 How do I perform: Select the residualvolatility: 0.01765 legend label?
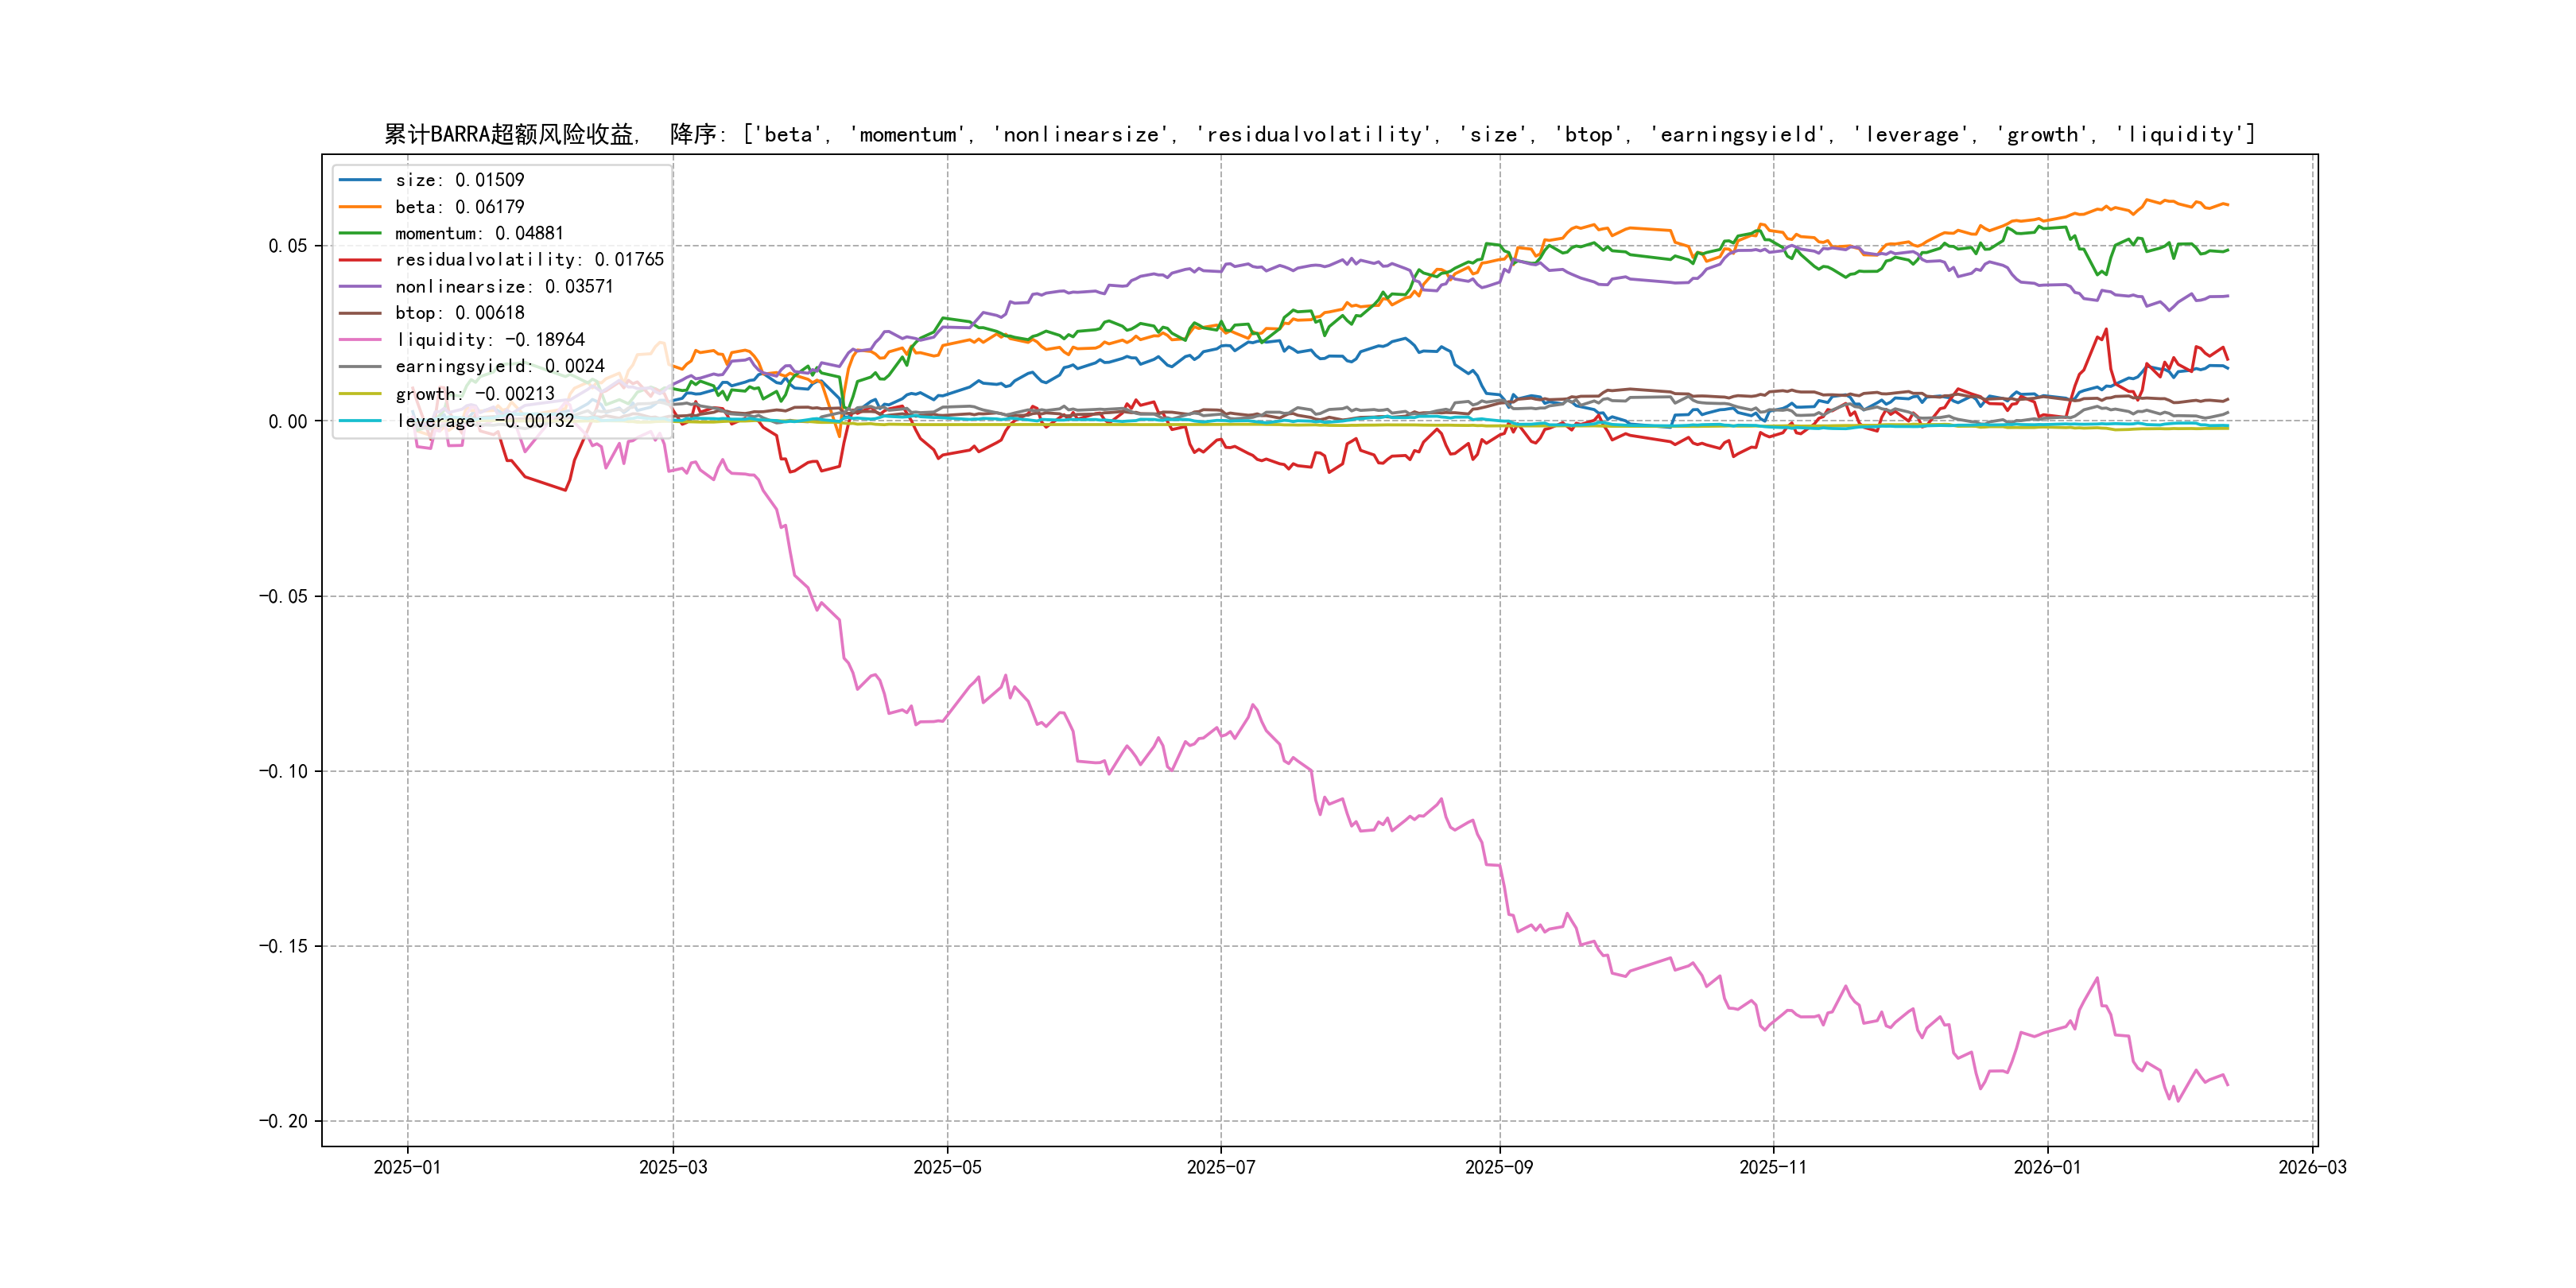(x=529, y=260)
